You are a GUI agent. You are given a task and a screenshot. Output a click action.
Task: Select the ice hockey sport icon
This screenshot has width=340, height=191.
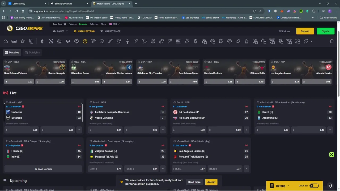pos(119,41)
